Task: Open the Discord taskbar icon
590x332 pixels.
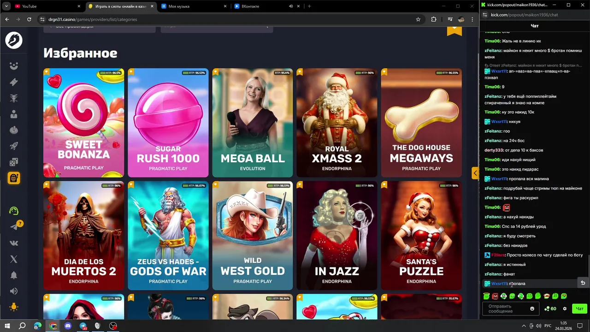Action: click(69, 326)
